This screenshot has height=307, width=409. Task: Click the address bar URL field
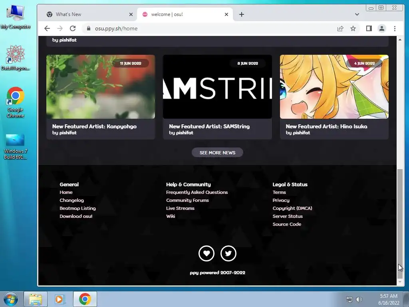208,28
